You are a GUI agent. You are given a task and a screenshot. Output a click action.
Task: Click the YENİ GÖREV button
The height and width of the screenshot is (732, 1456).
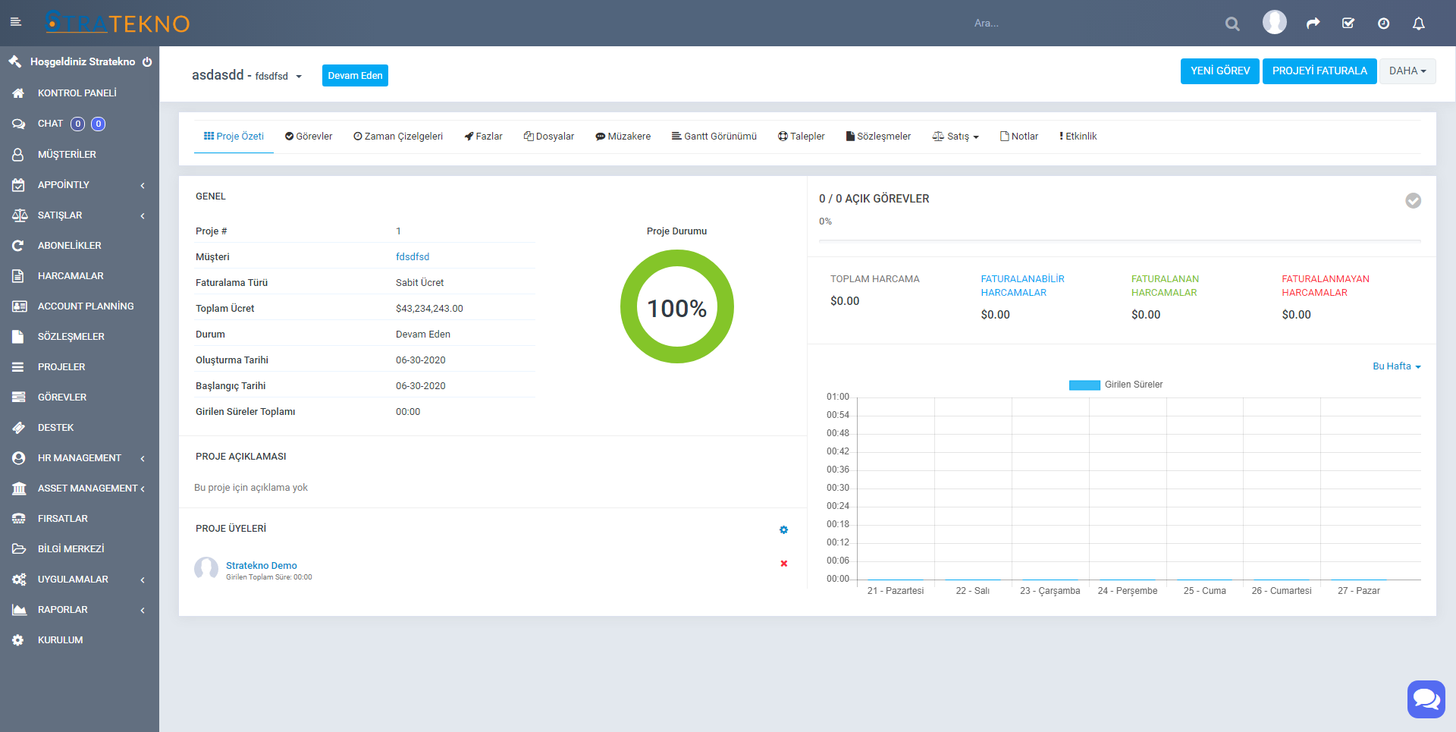click(x=1220, y=71)
